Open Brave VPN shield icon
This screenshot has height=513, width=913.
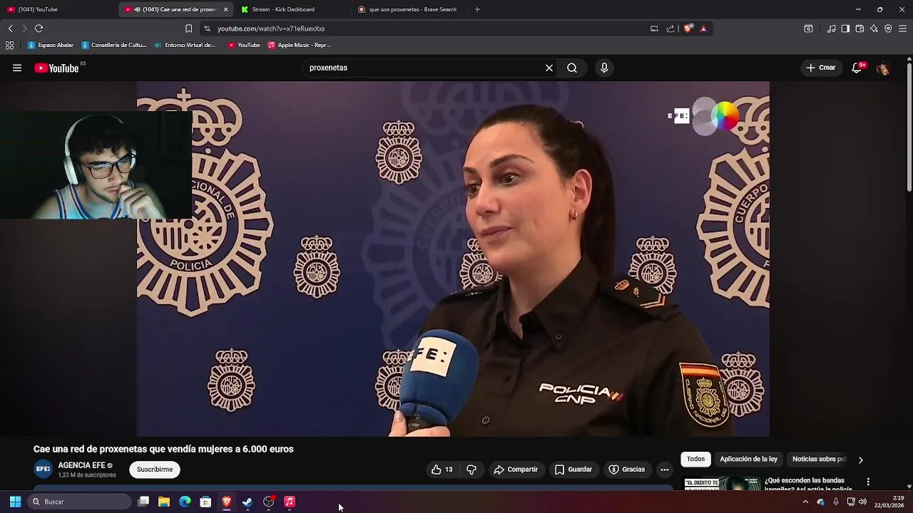point(888,28)
